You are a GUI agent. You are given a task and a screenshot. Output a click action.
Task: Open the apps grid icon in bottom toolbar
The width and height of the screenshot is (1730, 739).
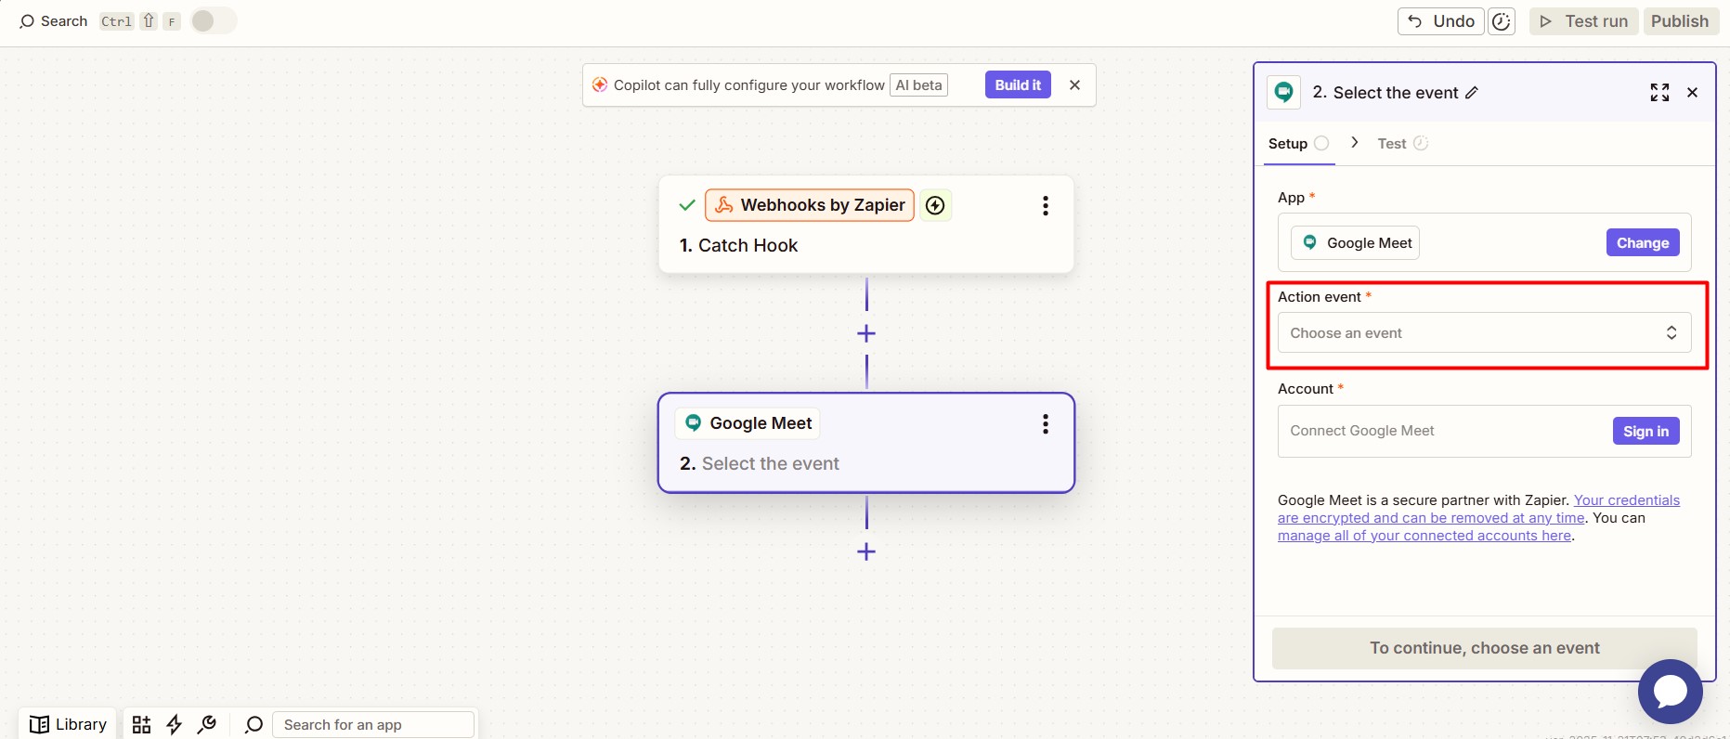141,724
